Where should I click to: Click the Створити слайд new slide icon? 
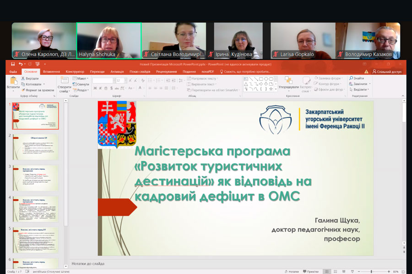(x=64, y=82)
